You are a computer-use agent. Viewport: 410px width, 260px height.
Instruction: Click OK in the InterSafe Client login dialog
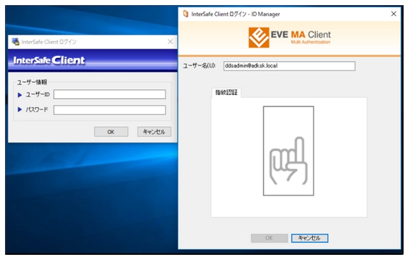point(111,131)
